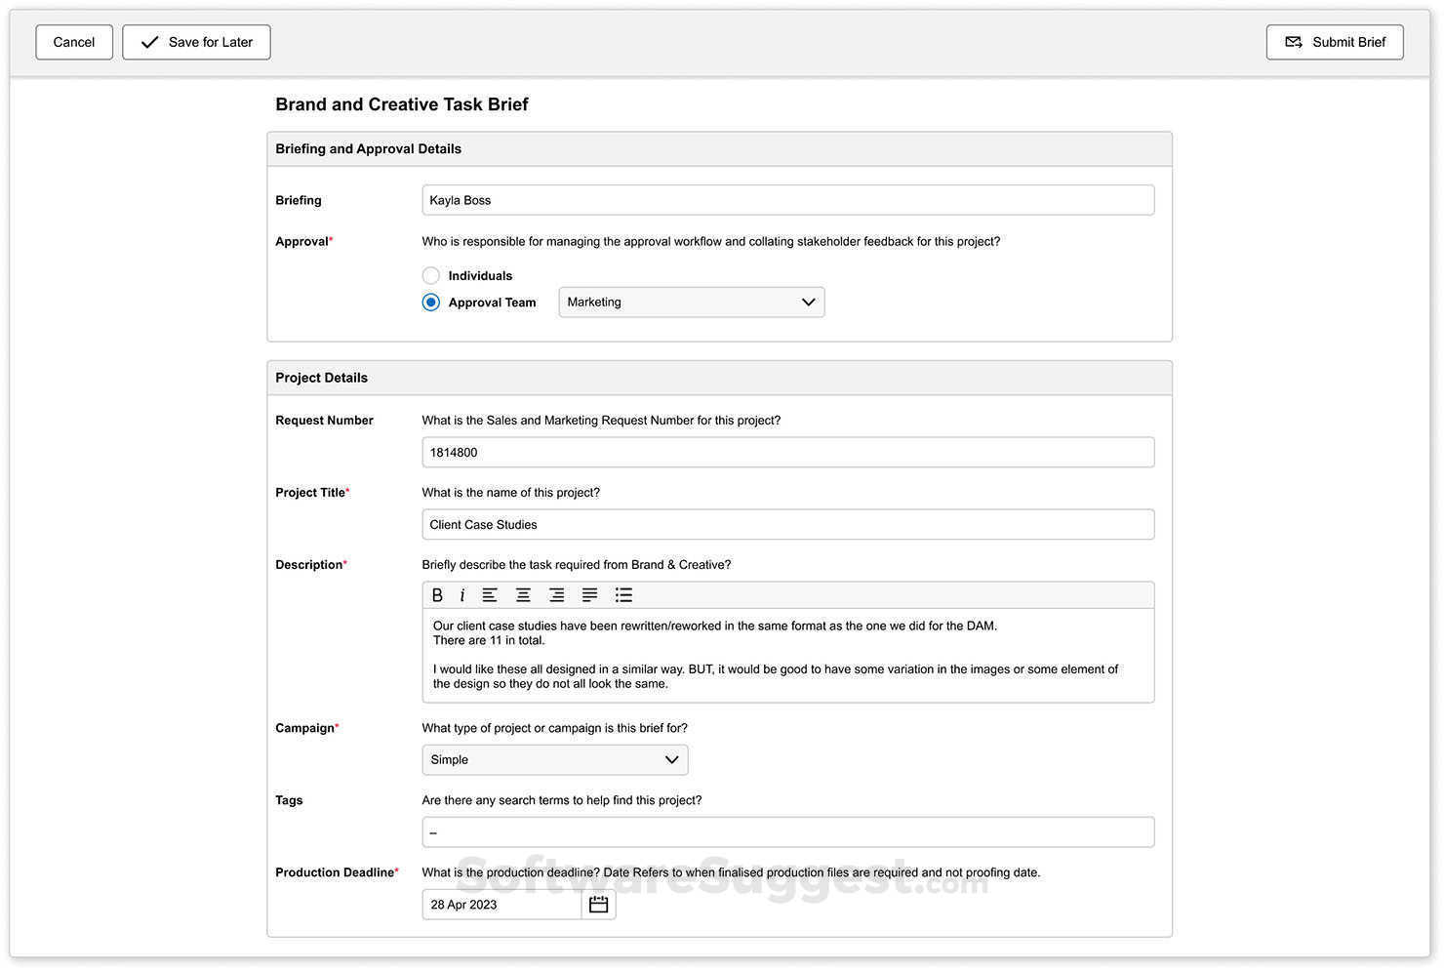Click the Project Title text field
Image resolution: width=1444 pixels, height=971 pixels.
tap(787, 525)
